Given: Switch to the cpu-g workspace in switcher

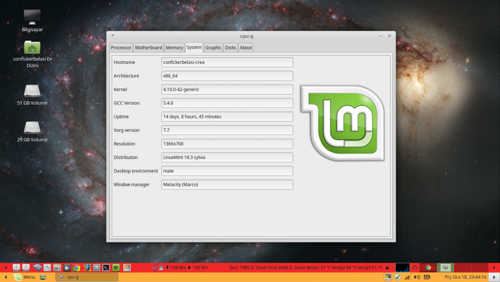Looking at the screenshot, I should 446,268.
